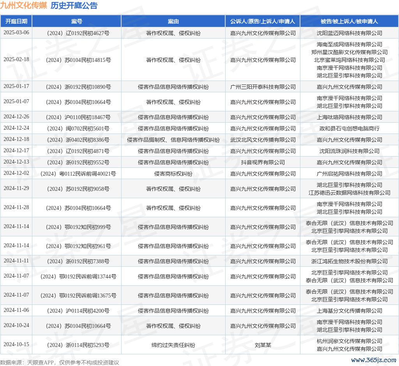Viewport: 399px width, 366px height.
Task: Select case number (2024)辽0192民初4627号
Action: click(x=78, y=33)
